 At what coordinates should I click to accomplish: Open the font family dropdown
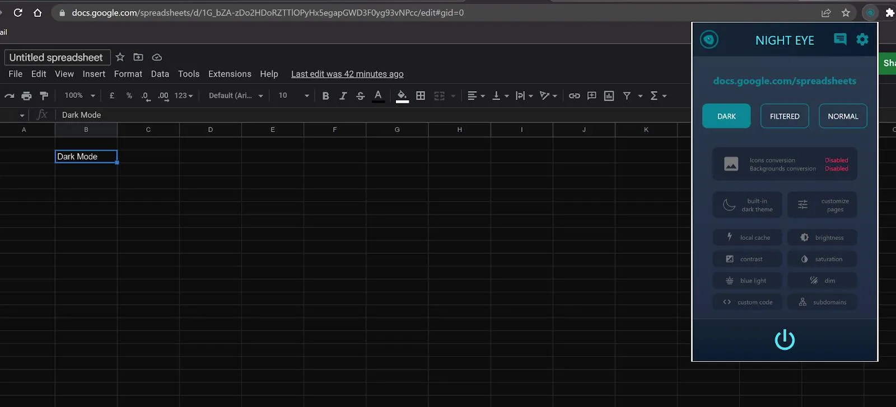(236, 96)
